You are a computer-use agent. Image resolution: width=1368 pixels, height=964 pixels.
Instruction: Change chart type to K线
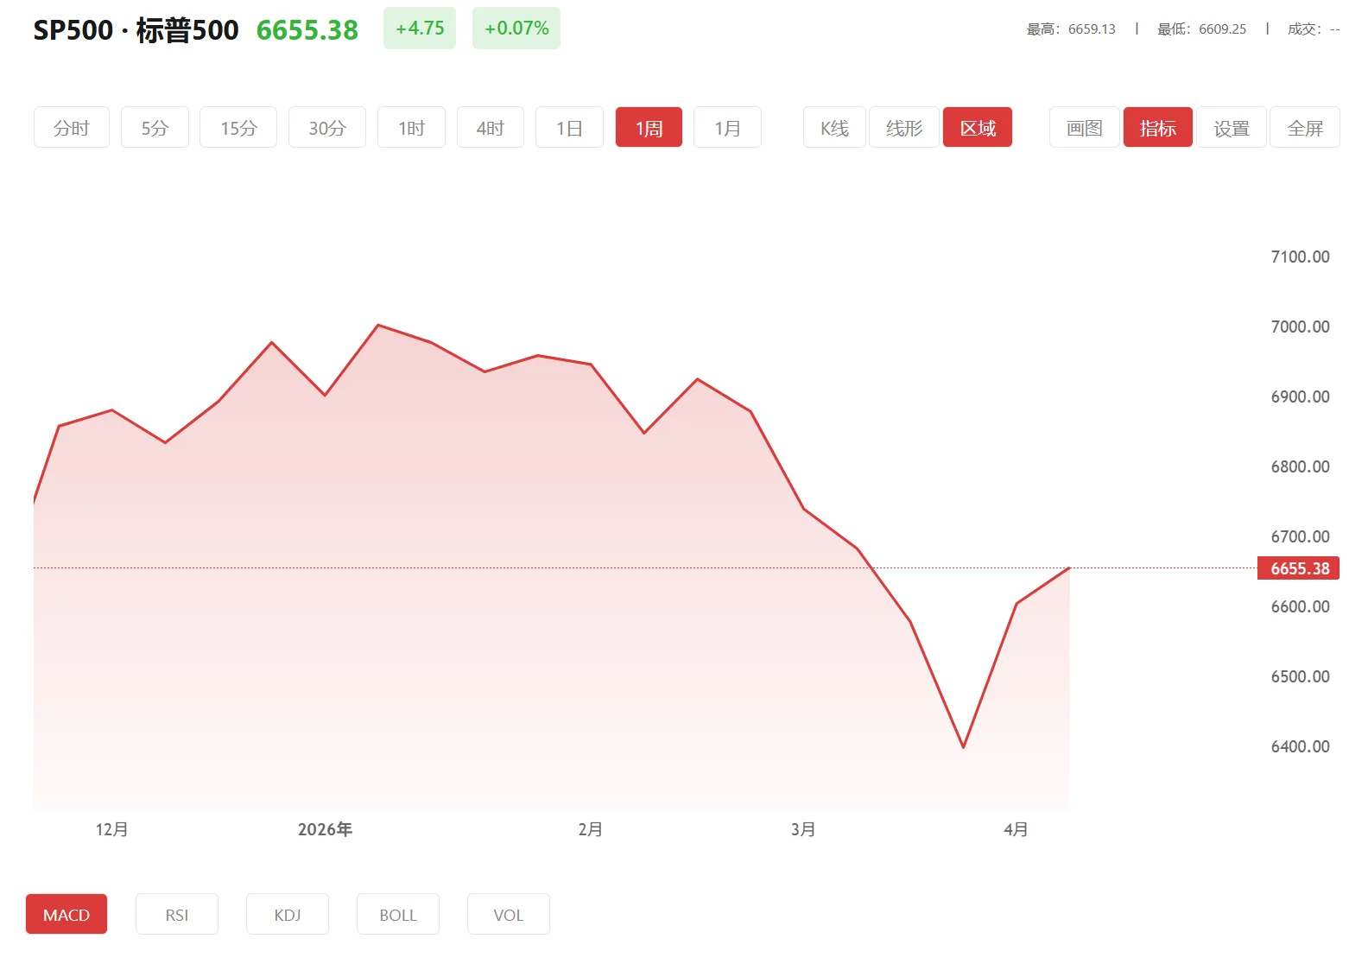pyautogui.click(x=834, y=128)
